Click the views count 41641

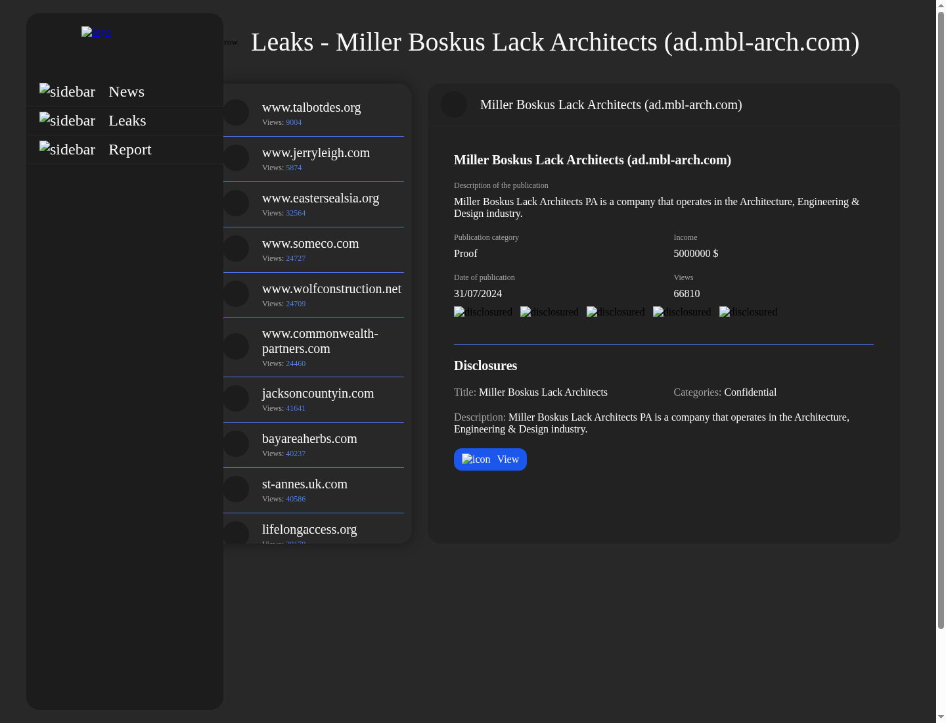tap(296, 408)
